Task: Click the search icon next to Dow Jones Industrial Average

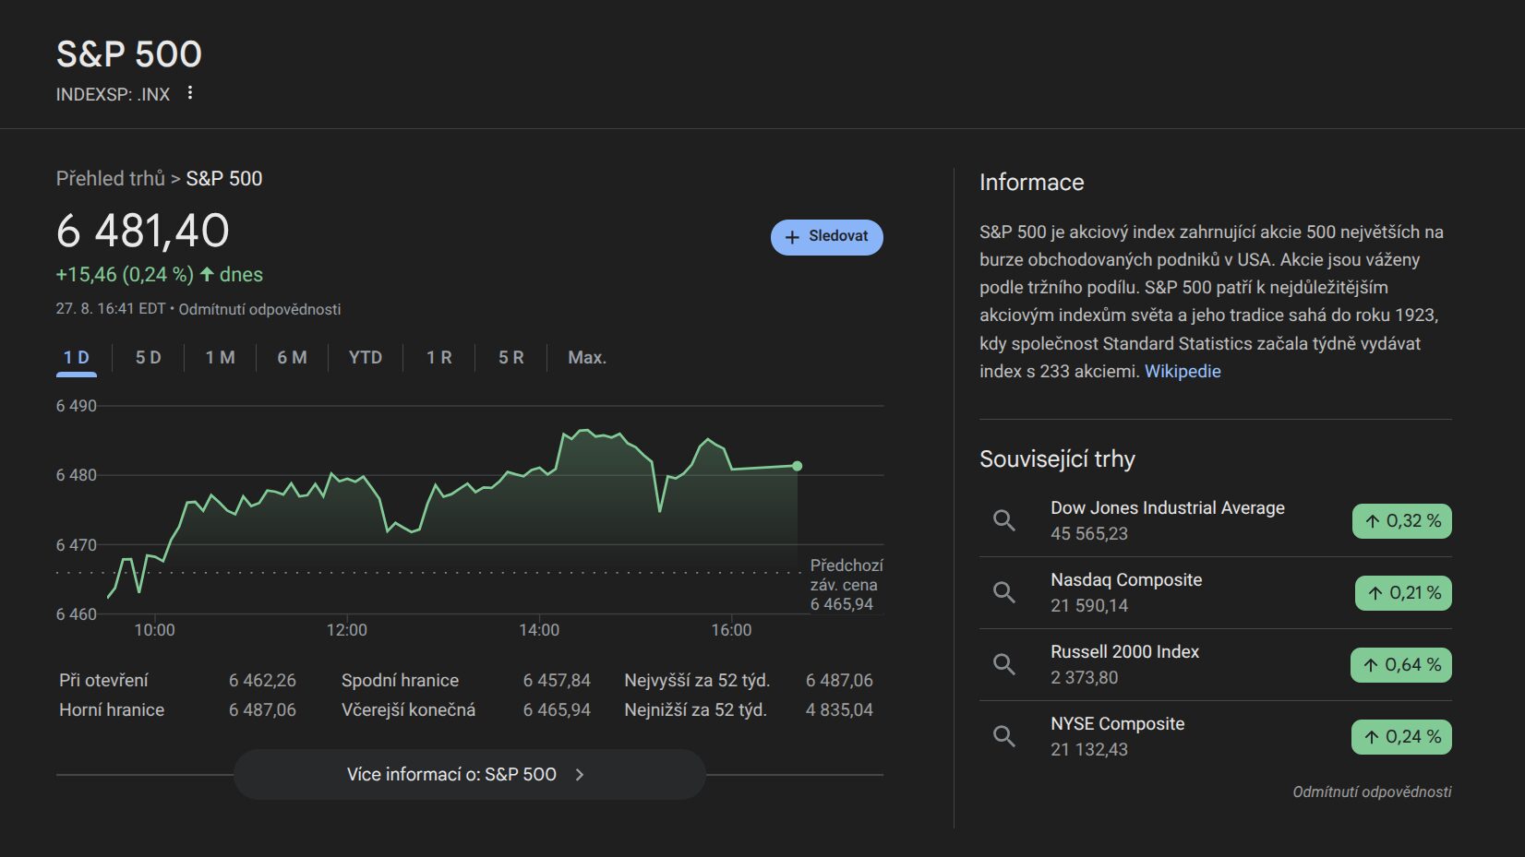Action: click(1004, 520)
